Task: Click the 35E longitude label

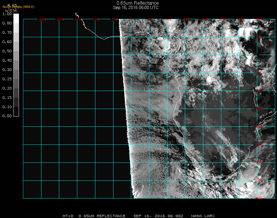Action: (x=259, y=19)
